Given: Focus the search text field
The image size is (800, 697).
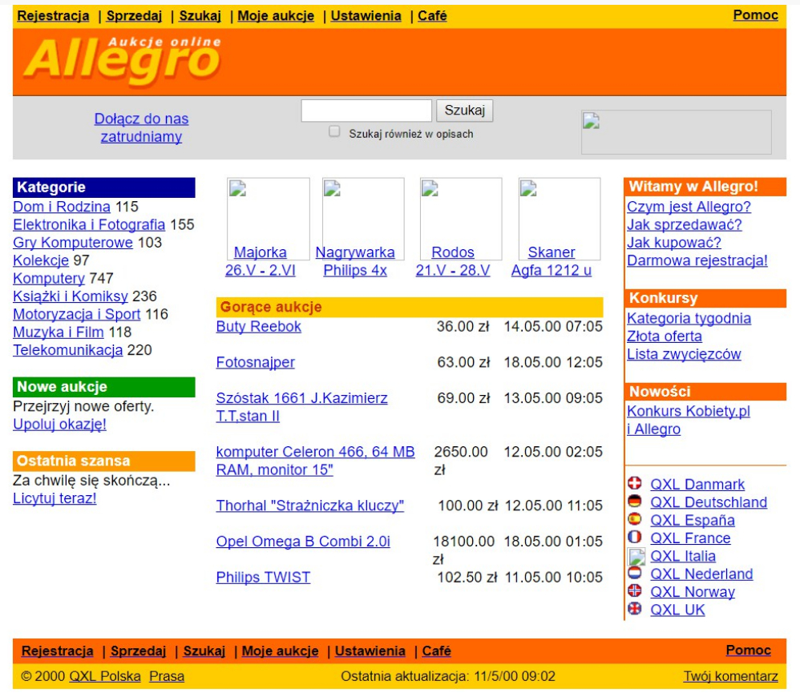Looking at the screenshot, I should [366, 111].
